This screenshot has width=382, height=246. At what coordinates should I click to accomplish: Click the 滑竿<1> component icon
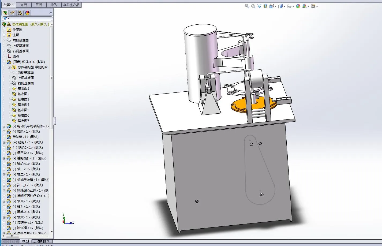click(x=9, y=212)
